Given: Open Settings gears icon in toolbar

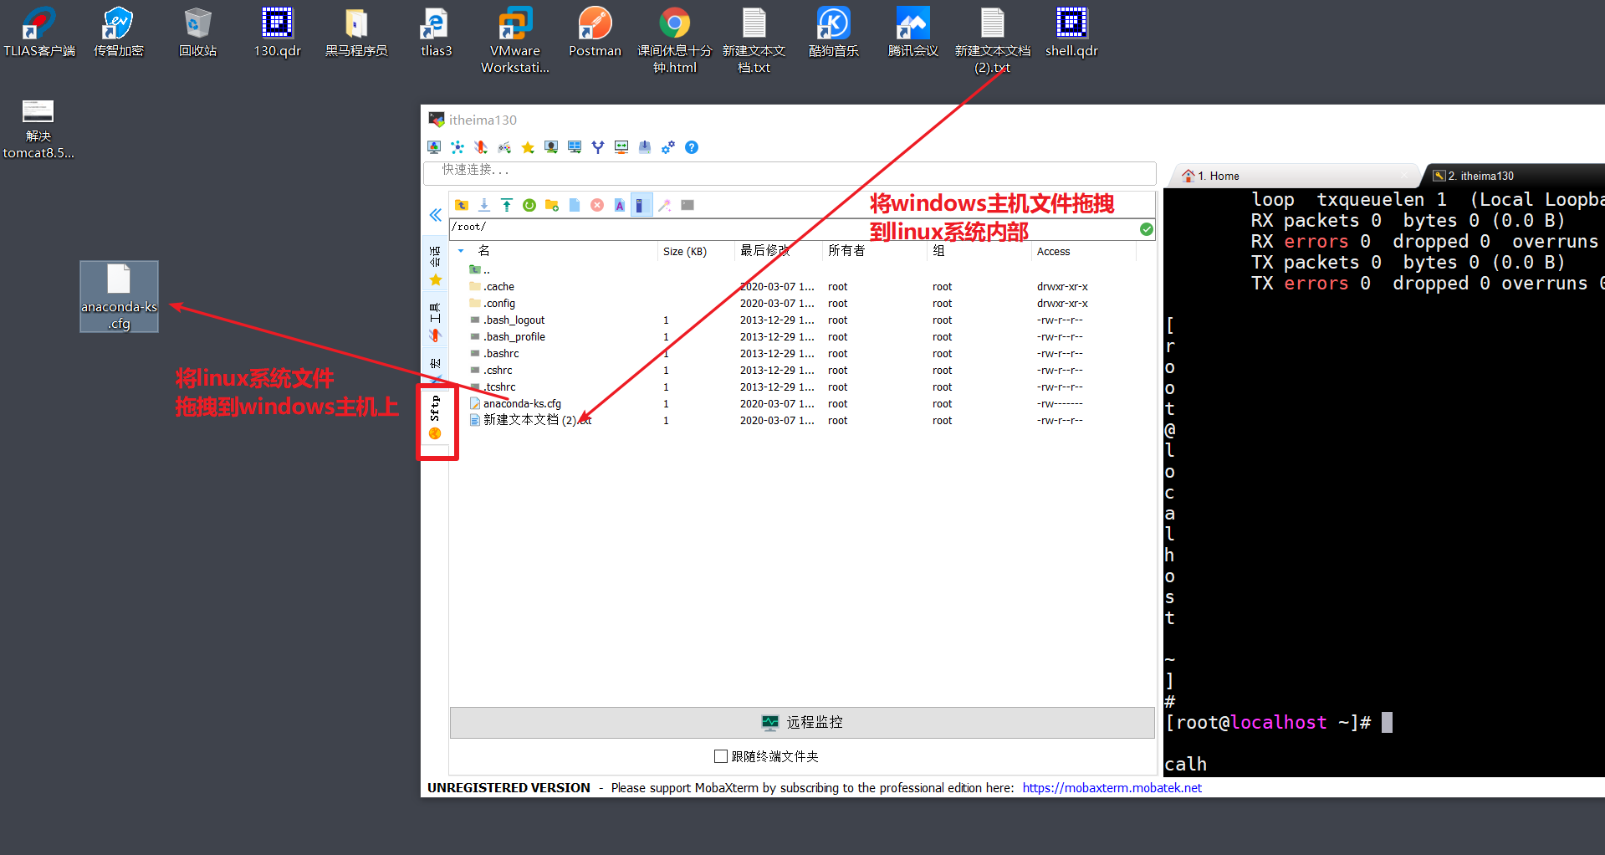Looking at the screenshot, I should [668, 147].
